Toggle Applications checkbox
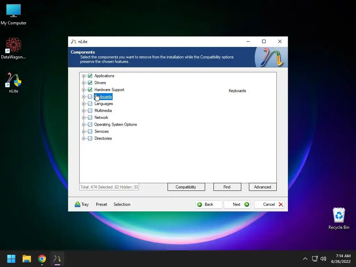 [90, 76]
